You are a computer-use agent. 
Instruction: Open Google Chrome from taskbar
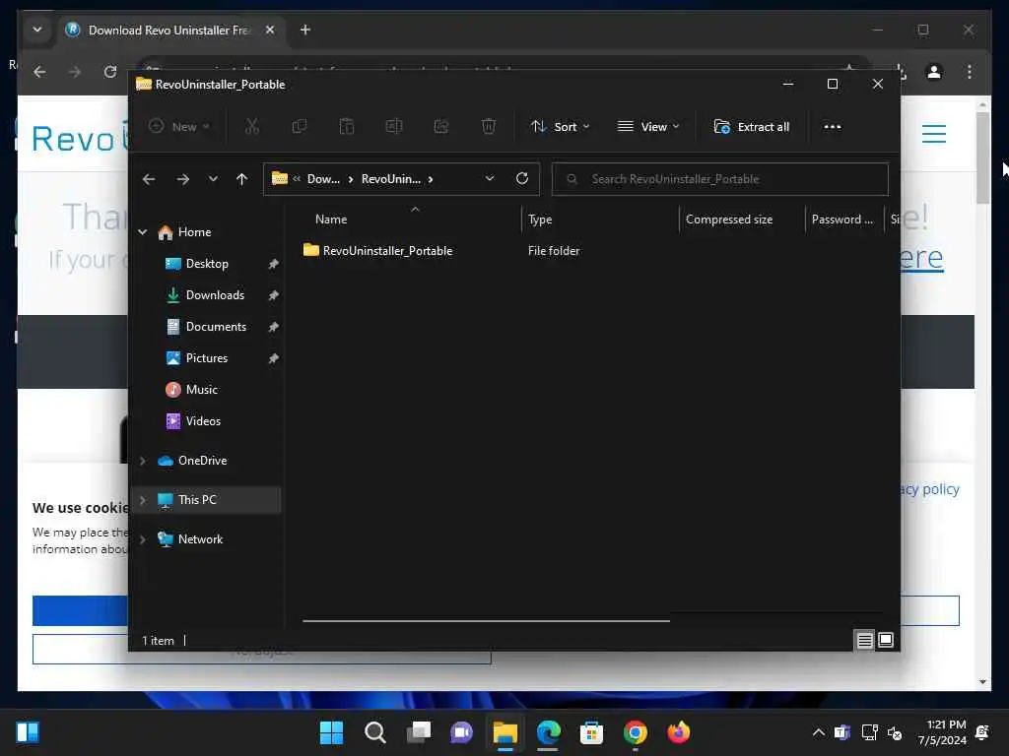tap(635, 732)
